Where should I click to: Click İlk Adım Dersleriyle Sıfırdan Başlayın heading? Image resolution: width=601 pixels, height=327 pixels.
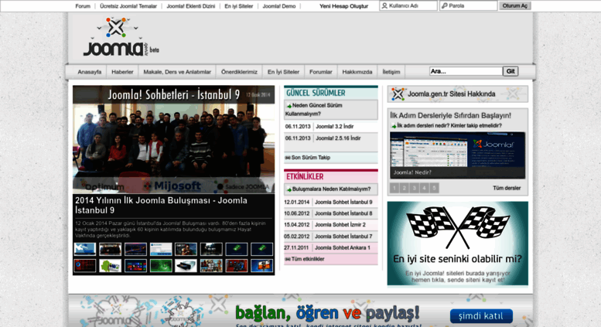click(450, 115)
